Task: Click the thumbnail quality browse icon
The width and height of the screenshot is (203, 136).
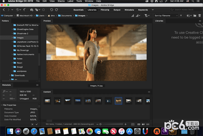Action: (x=133, y=16)
